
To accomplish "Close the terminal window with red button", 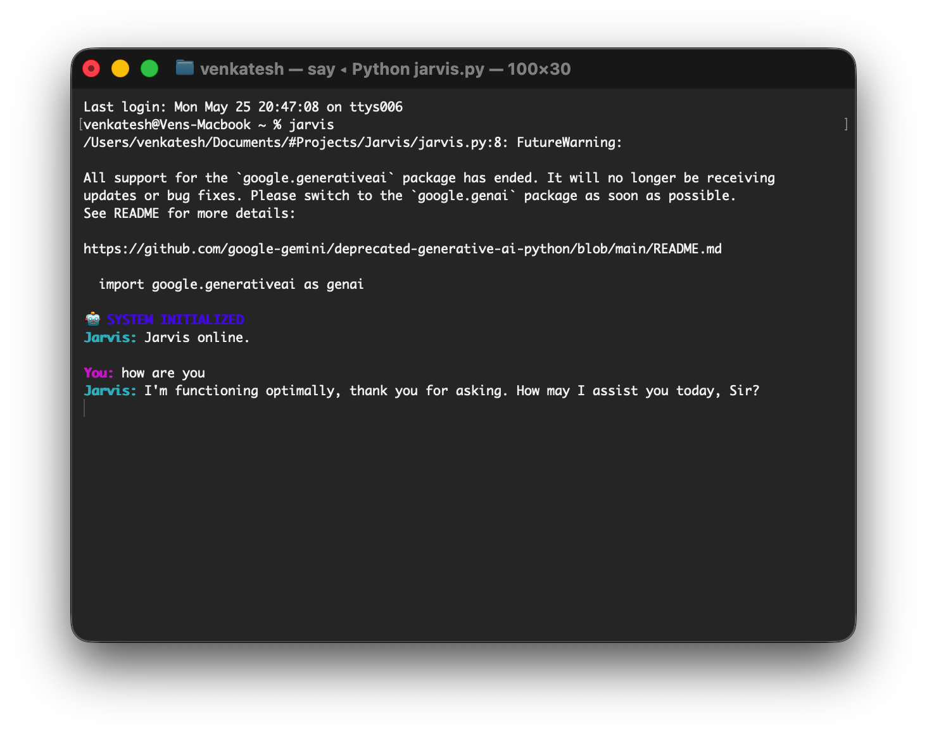I will [x=92, y=68].
